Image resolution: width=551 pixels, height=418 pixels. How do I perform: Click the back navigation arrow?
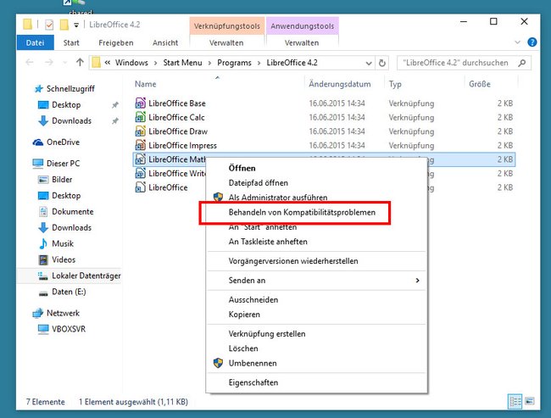tap(30, 63)
